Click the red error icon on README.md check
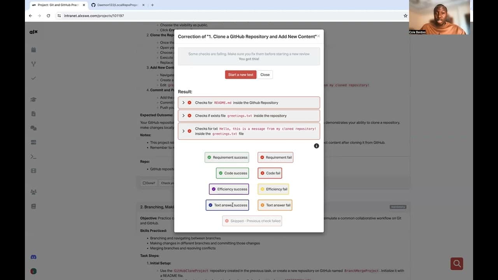Viewport: 498px width, 280px height. [x=189, y=103]
